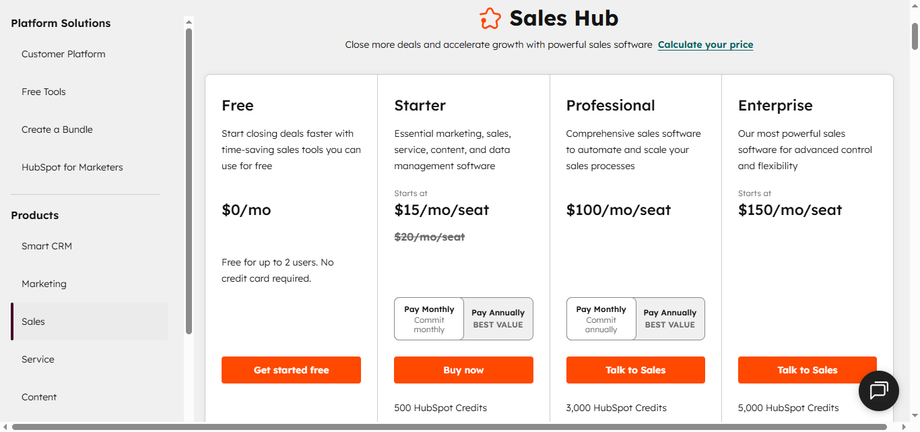Navigate to Service in the sidebar

click(x=38, y=359)
